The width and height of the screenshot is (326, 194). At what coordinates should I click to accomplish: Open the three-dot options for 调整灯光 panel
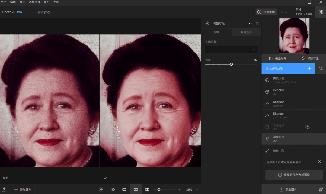[x=249, y=24]
